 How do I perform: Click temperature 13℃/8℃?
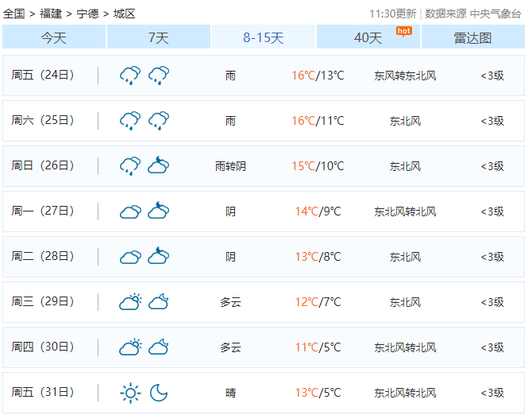[318, 257]
